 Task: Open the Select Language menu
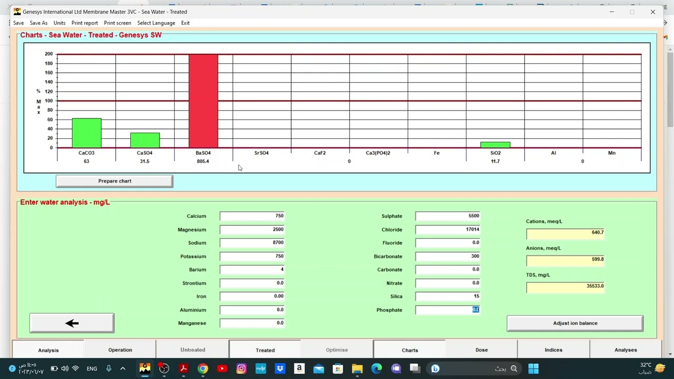click(156, 23)
